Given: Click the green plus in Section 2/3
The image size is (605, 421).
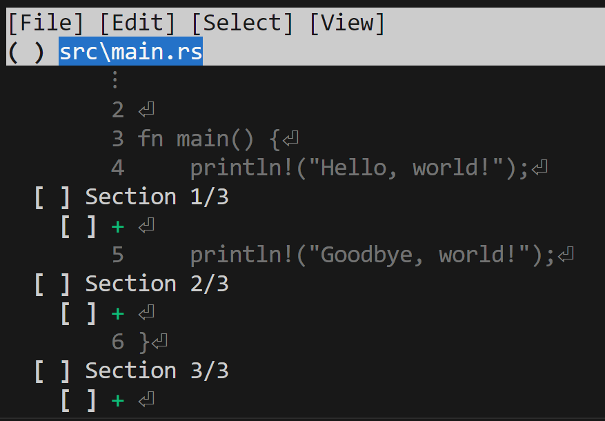Looking at the screenshot, I should (118, 314).
